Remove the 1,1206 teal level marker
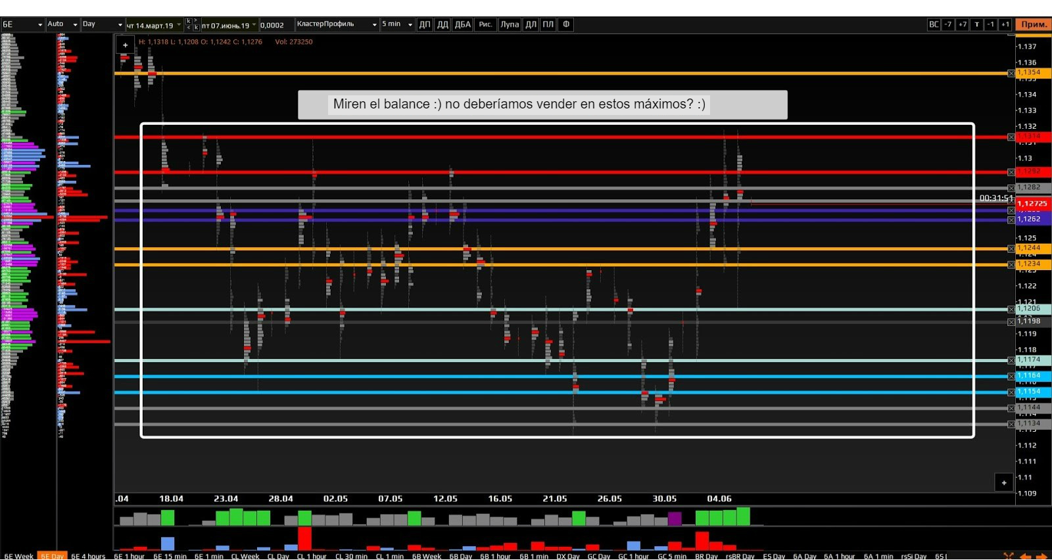 pyautogui.click(x=1011, y=309)
